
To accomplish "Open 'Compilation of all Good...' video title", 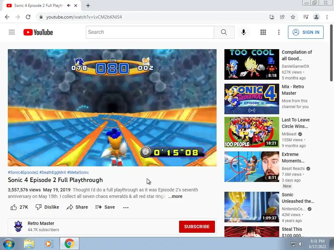I will click(x=297, y=55).
